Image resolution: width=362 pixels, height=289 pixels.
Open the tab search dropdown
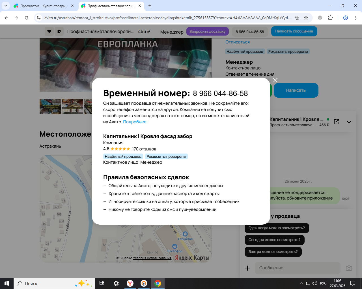[x=5, y=6]
